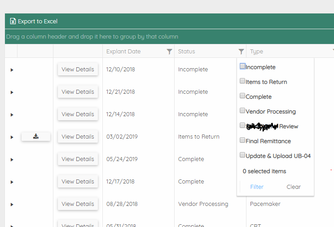The width and height of the screenshot is (334, 227).
Task: Click the Status column header
Action: 187,52
